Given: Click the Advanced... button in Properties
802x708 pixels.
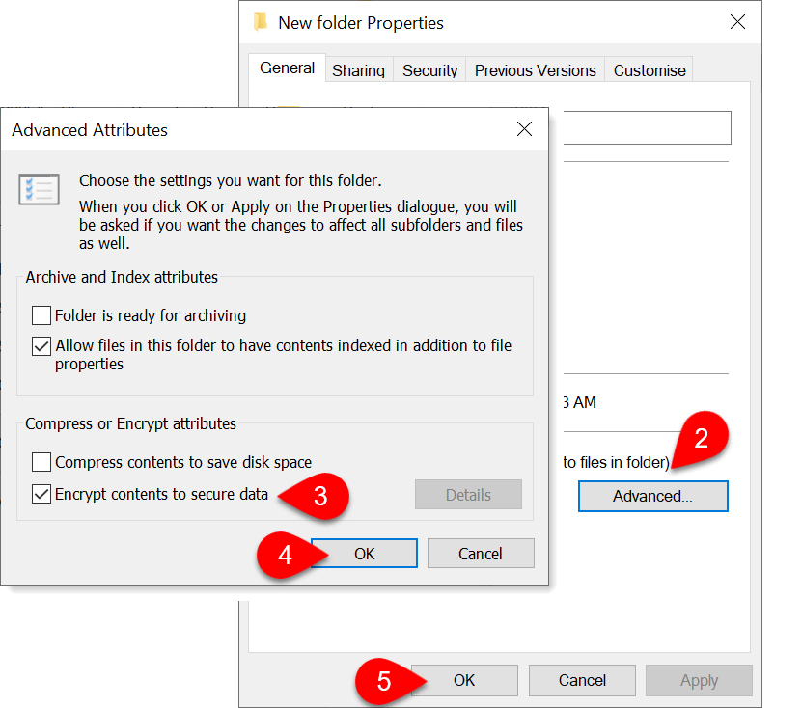Looking at the screenshot, I should [x=652, y=496].
